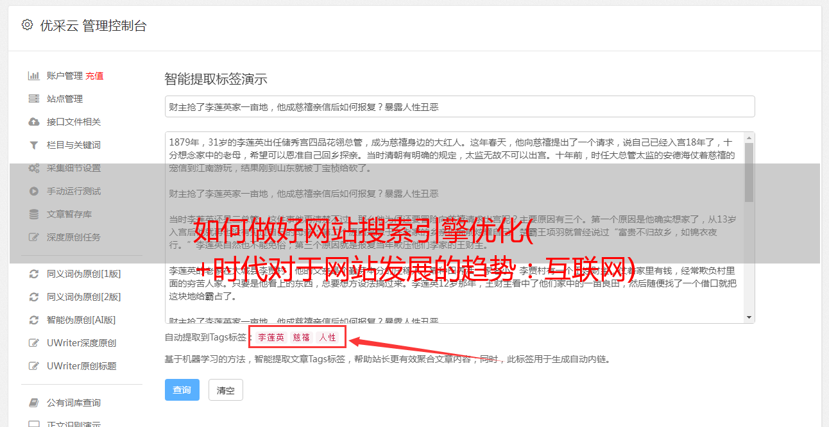Click the book icon for 公有词库查询
The height and width of the screenshot is (427, 829).
(x=34, y=403)
